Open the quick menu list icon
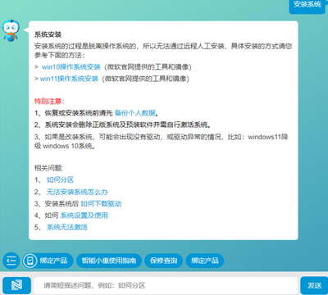The image size is (328, 295). [x=11, y=261]
